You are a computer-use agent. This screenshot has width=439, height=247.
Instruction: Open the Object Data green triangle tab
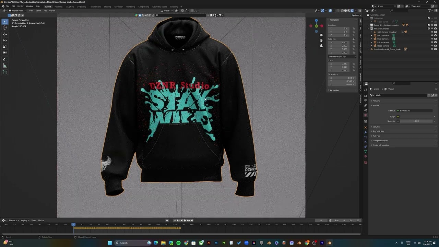click(366, 152)
